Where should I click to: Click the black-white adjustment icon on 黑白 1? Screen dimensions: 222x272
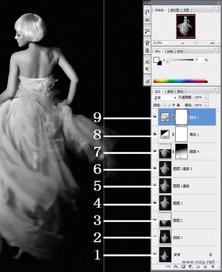tap(165, 134)
